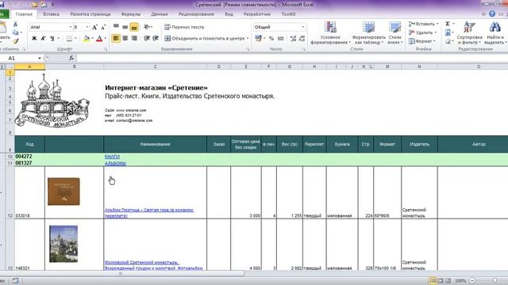
Task: Open Форматировать как таблицу gallery
Action: coord(368,32)
